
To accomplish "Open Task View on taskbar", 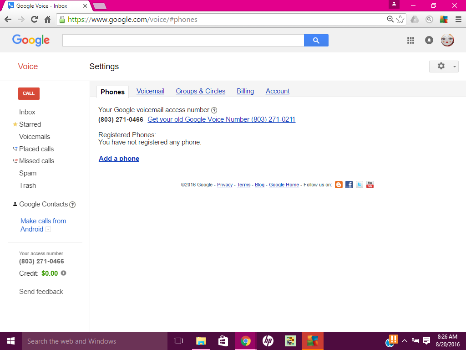I will coord(178,341).
